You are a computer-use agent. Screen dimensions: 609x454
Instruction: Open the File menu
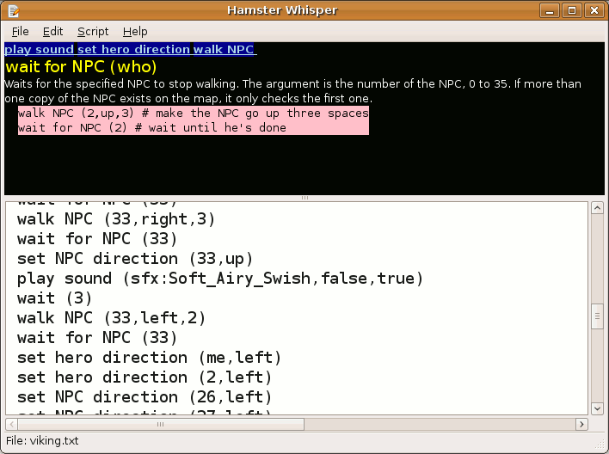pyautogui.click(x=20, y=32)
